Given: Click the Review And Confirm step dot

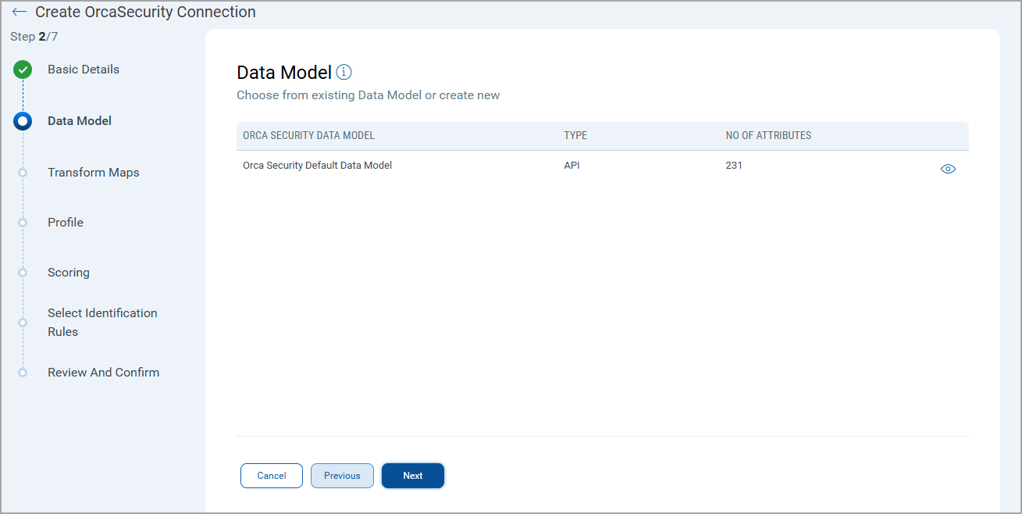Looking at the screenshot, I should pos(23,373).
